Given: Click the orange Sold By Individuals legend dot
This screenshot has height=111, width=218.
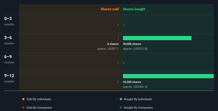Looking at the screenshot, I should click(23, 99).
